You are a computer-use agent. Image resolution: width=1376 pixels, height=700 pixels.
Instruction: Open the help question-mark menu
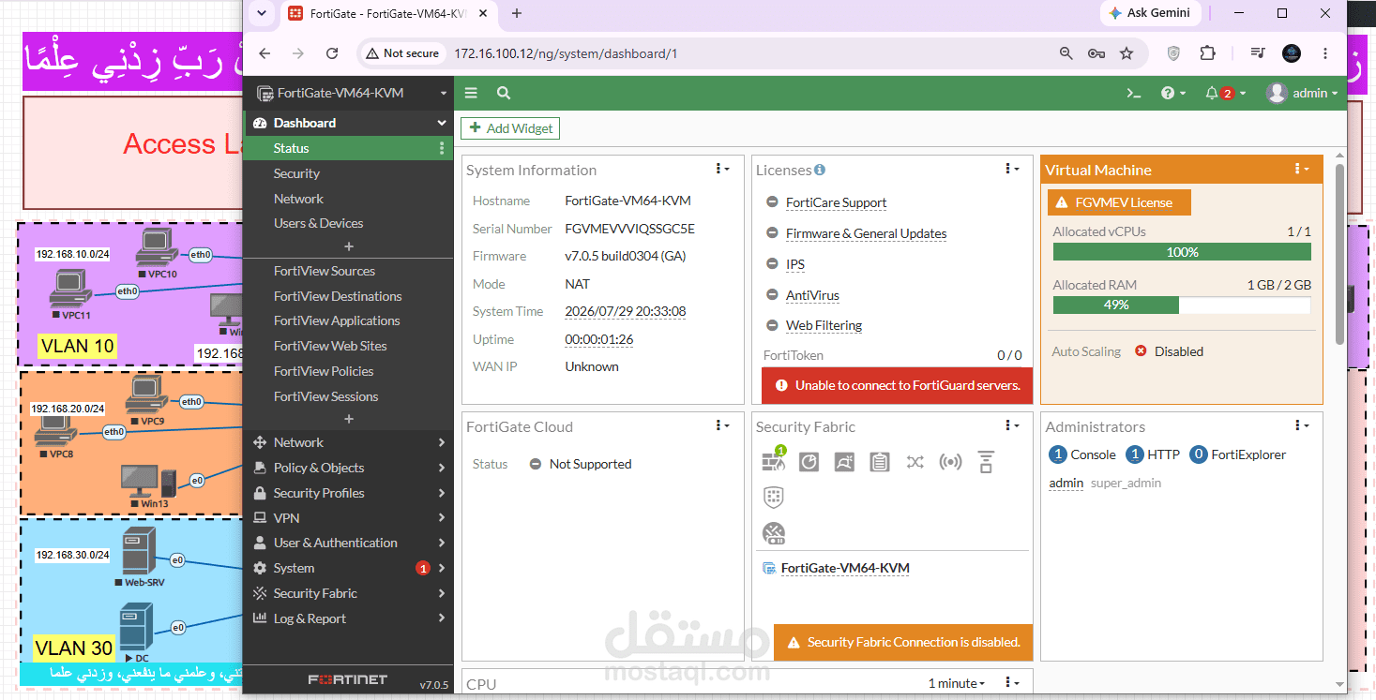(1172, 93)
